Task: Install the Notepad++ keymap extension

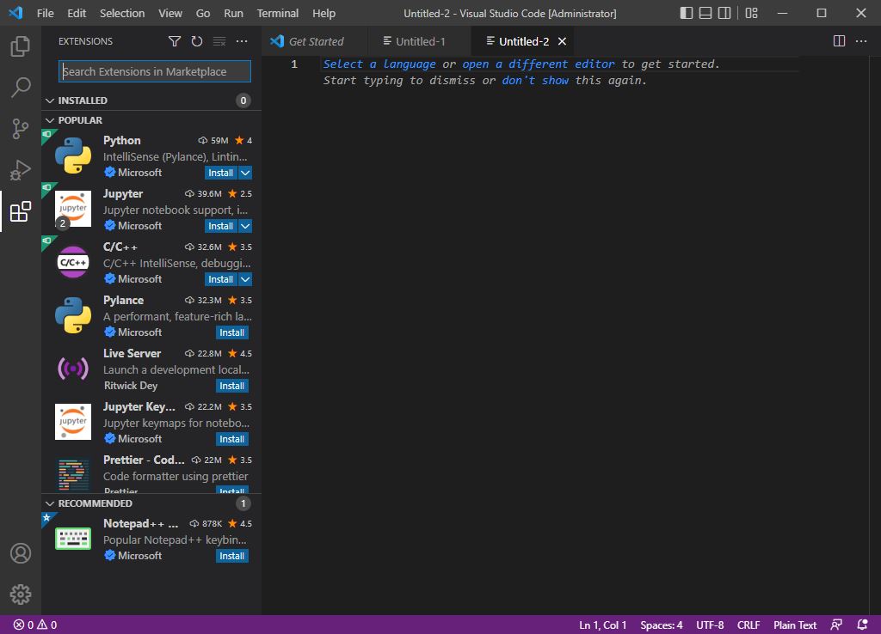Action: click(232, 556)
